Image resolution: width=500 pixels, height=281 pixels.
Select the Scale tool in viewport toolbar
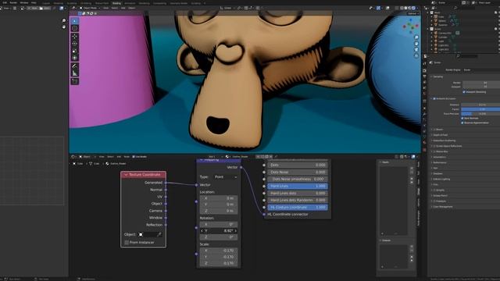pos(75,51)
